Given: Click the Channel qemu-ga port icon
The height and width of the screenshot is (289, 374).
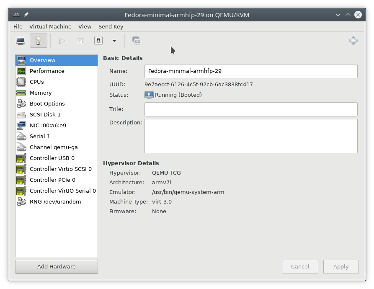Looking at the screenshot, I should click(21, 147).
